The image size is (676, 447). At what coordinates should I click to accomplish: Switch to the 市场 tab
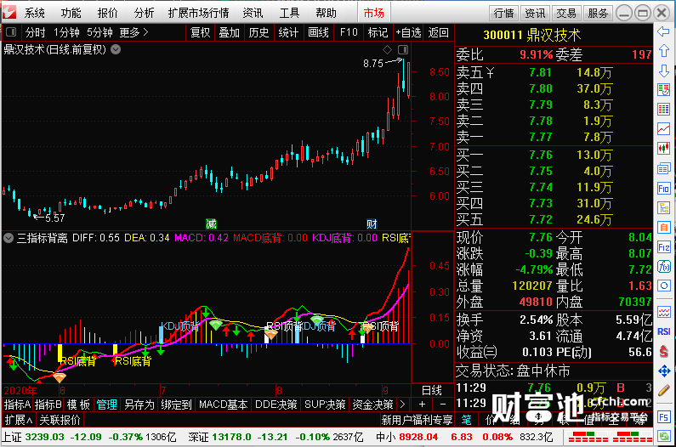coord(374,13)
